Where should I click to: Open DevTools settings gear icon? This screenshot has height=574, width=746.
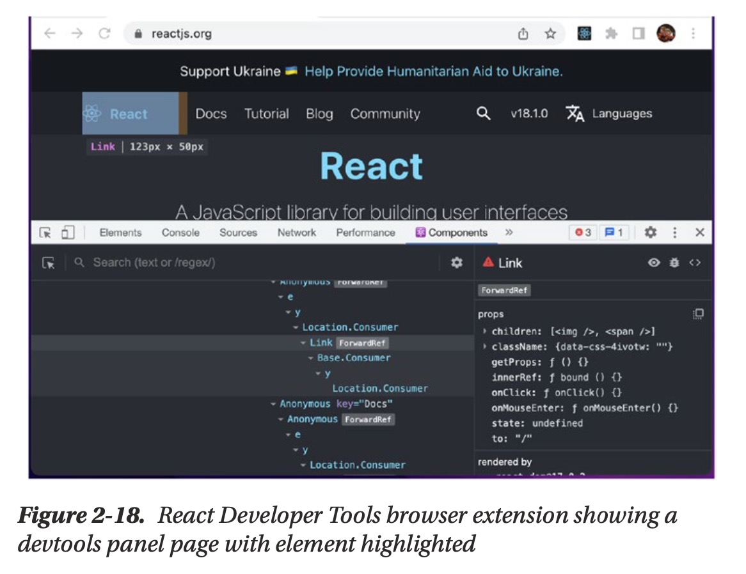650,233
